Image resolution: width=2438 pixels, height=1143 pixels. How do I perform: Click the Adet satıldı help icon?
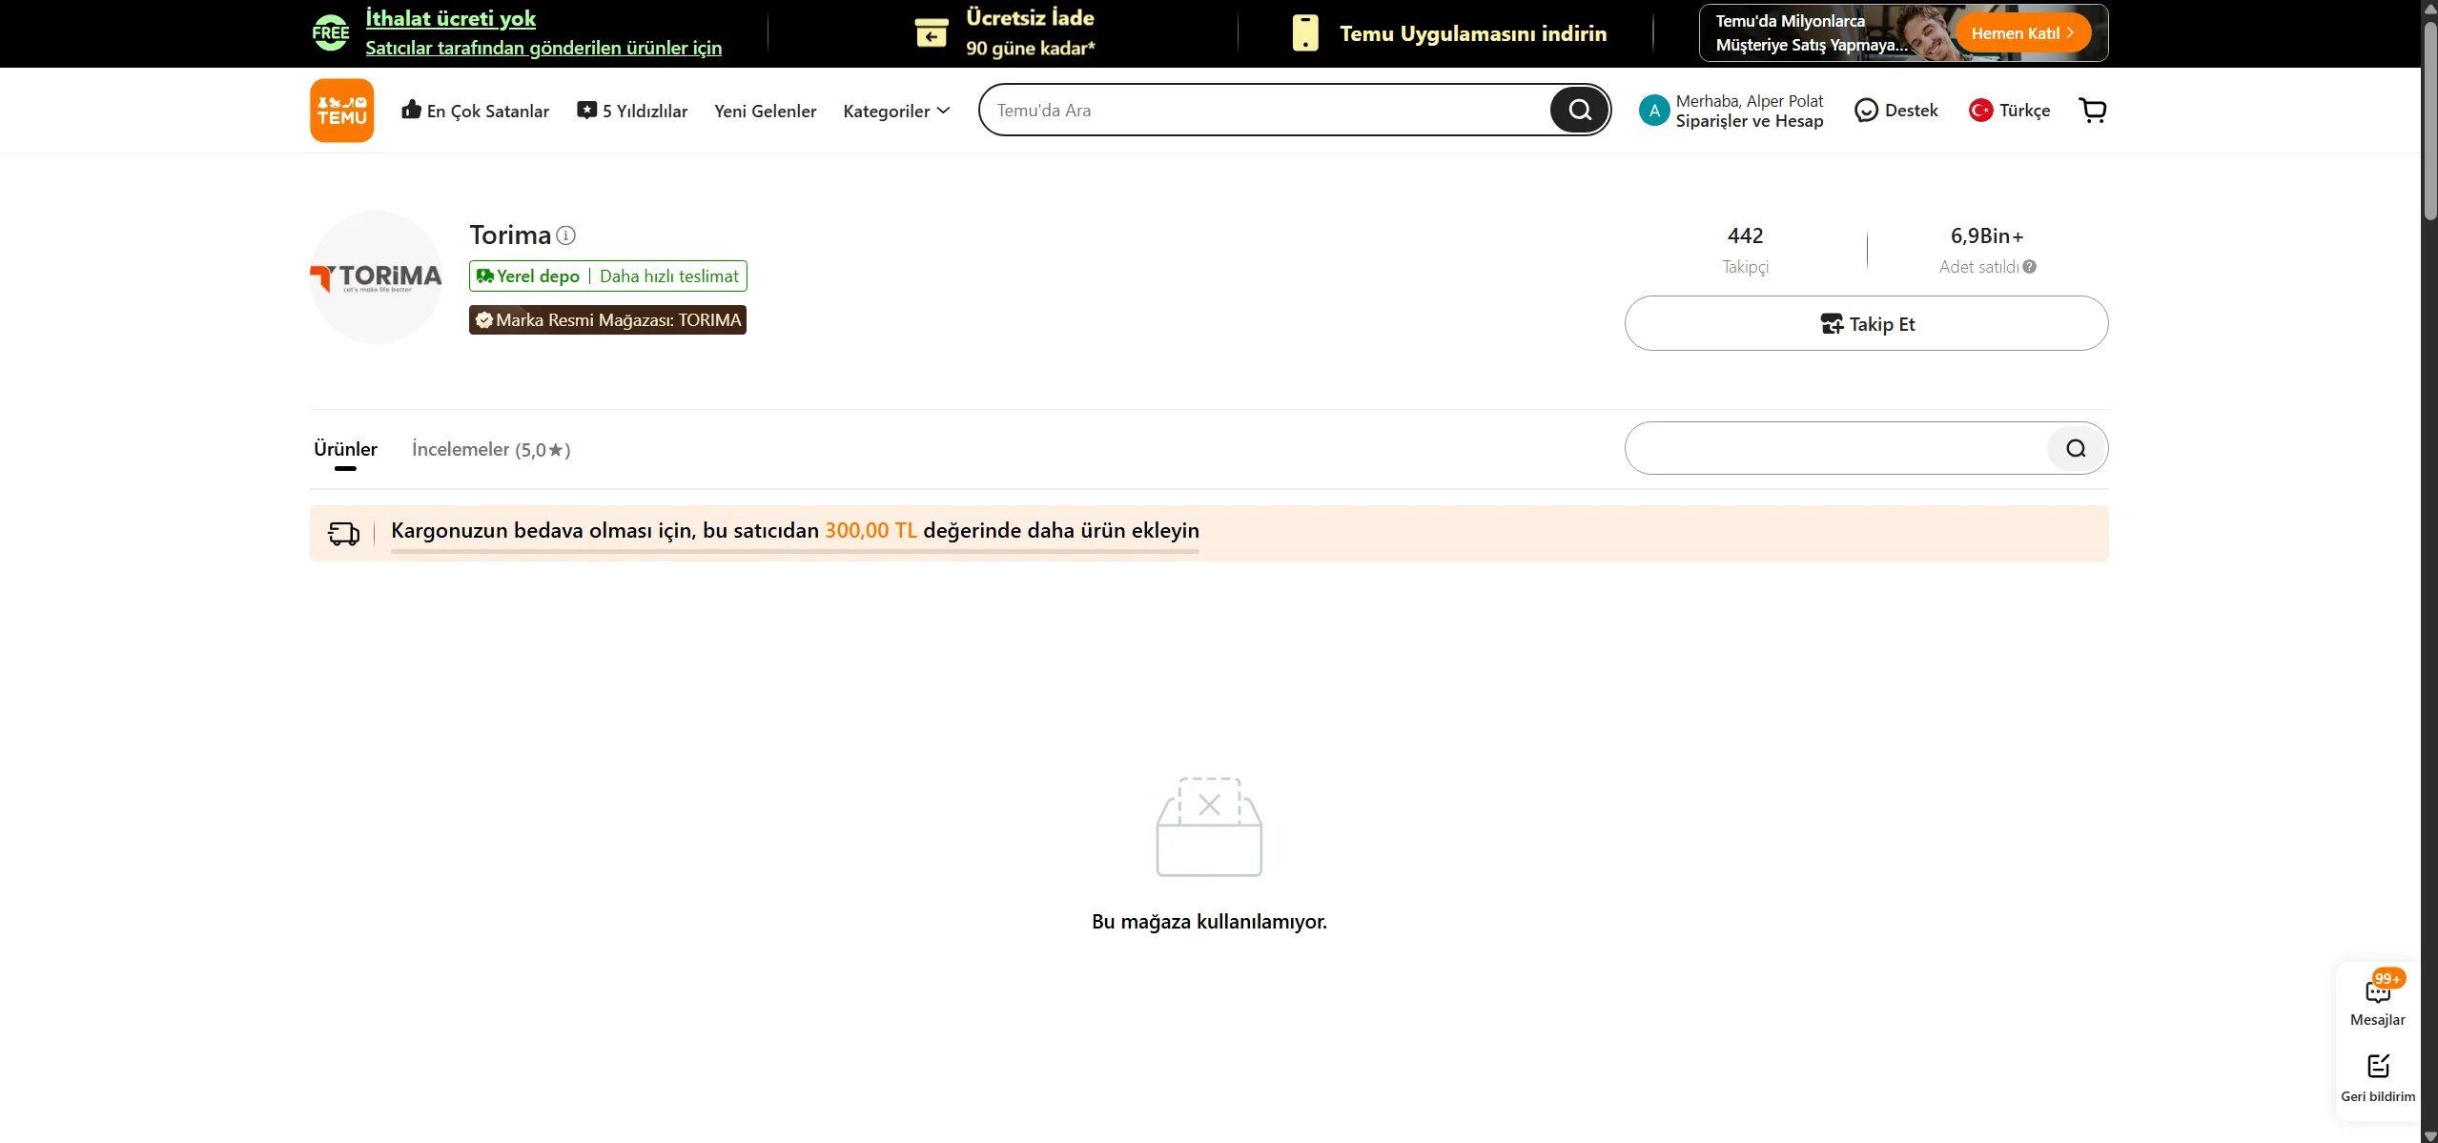pyautogui.click(x=2029, y=267)
